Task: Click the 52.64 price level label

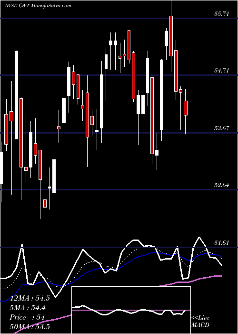Action: click(x=222, y=185)
